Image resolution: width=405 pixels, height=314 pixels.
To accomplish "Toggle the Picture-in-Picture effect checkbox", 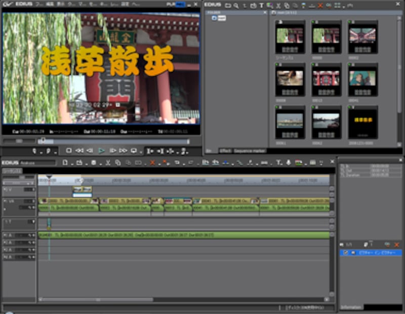I will (x=346, y=252).
